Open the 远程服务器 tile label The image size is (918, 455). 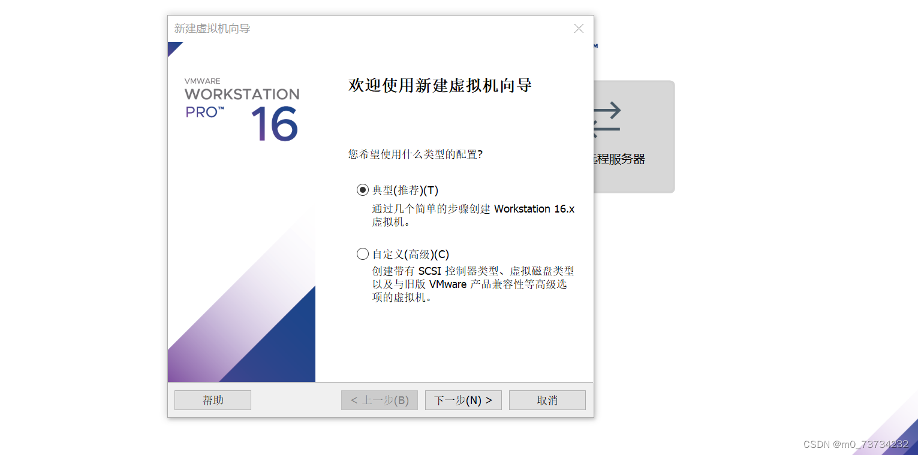[x=619, y=159]
